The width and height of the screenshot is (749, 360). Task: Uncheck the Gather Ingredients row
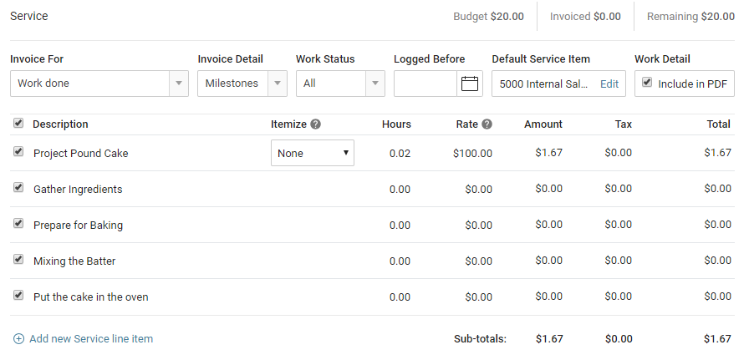pos(18,188)
